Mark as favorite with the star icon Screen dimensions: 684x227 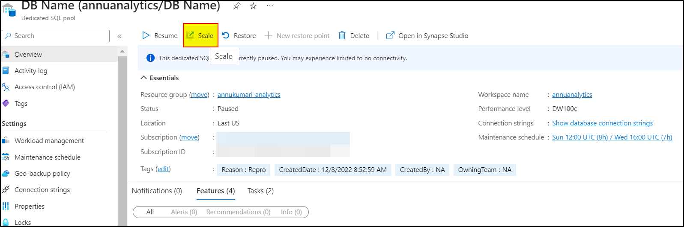point(253,6)
